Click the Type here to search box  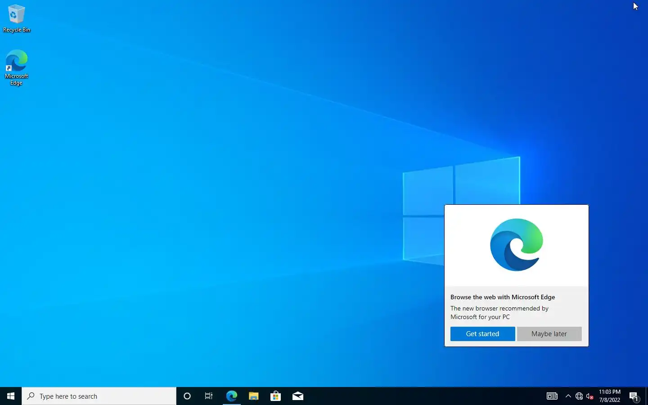pos(99,396)
